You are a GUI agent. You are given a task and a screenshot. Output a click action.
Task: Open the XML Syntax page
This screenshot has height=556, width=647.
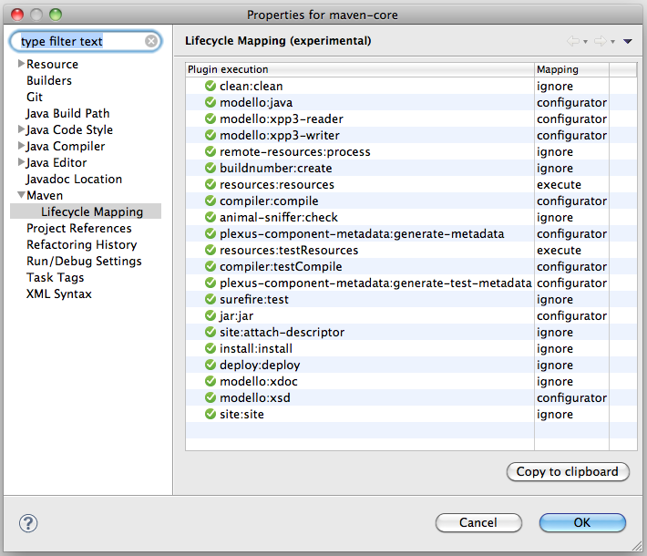pyautogui.click(x=59, y=293)
